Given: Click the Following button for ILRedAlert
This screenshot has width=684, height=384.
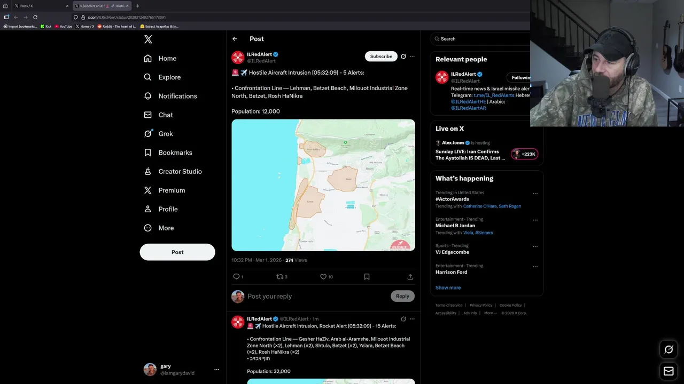Looking at the screenshot, I should (519, 78).
